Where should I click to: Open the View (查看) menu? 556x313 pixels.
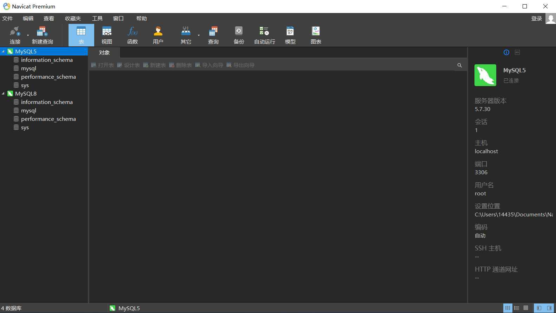[x=49, y=19]
